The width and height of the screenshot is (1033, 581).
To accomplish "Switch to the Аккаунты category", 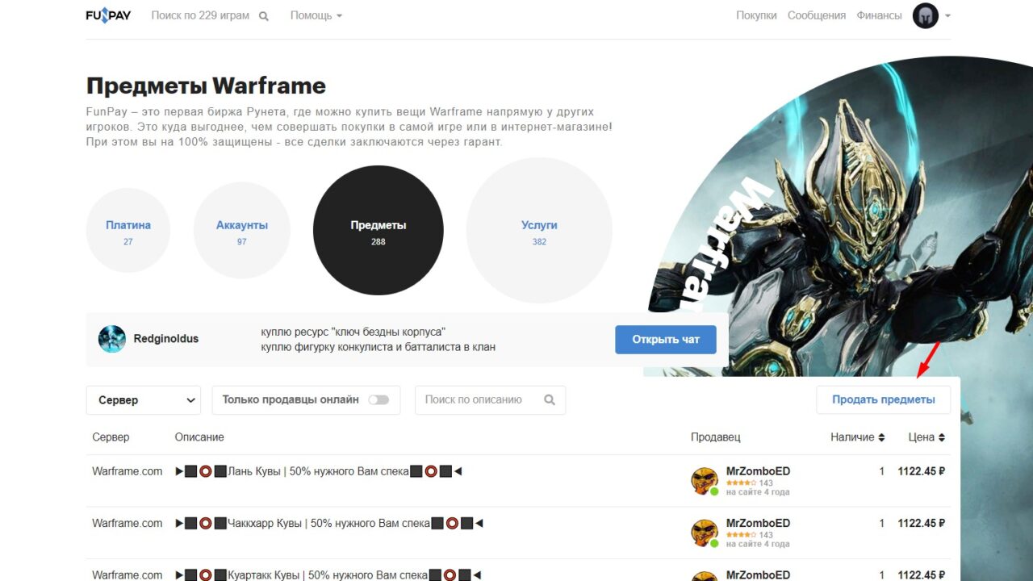I will [x=241, y=231].
